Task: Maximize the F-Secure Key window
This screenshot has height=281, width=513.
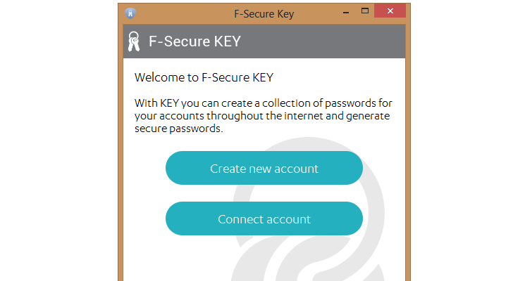Action: 364,12
